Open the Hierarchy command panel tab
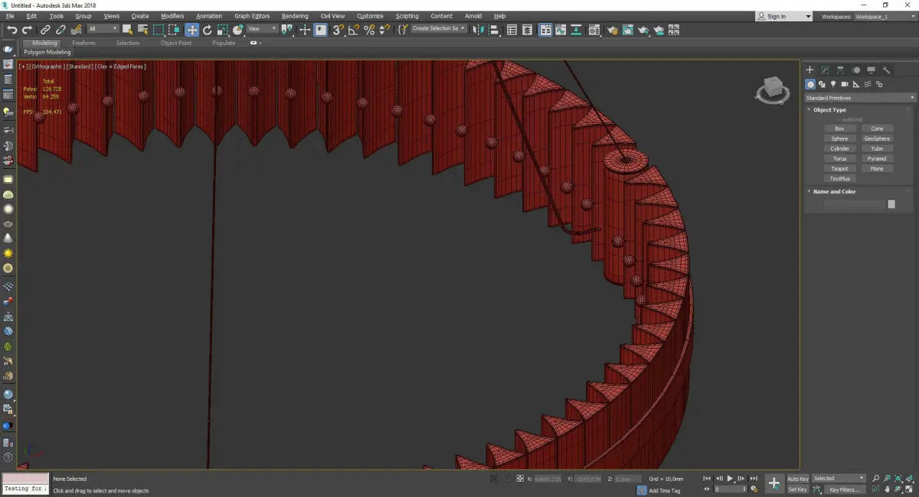This screenshot has height=497, width=919. (840, 70)
